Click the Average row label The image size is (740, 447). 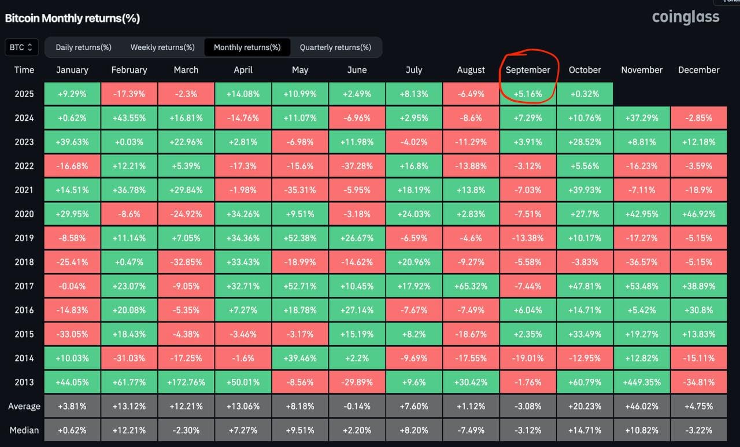tap(24, 406)
